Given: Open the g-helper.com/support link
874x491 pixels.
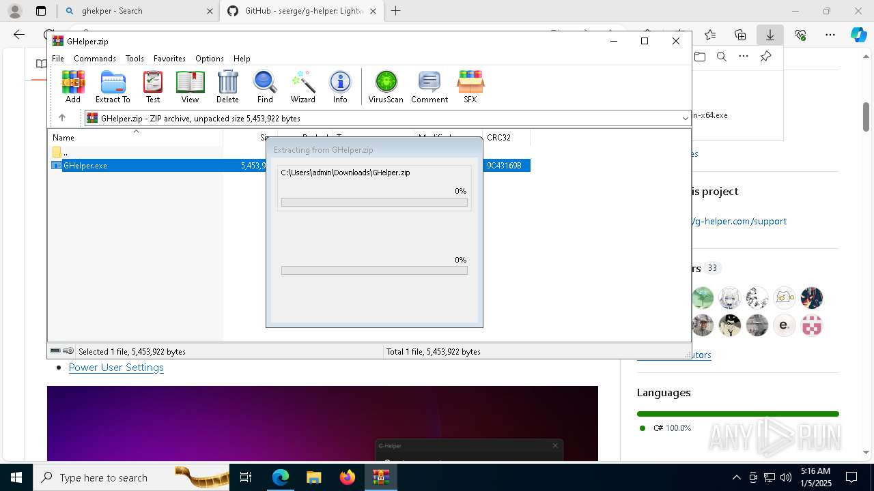Looking at the screenshot, I should tap(739, 221).
